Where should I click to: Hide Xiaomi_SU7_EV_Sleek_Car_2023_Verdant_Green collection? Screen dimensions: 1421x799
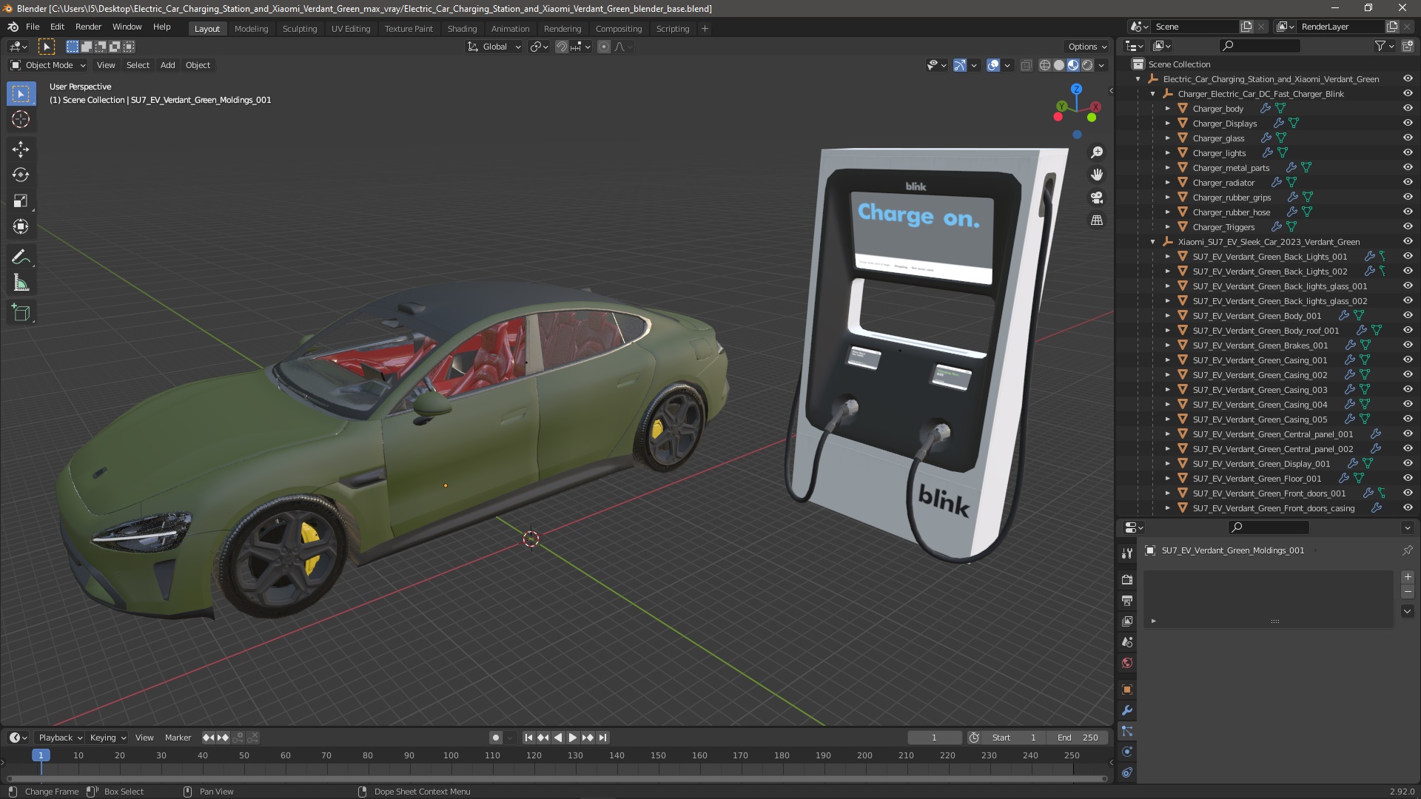[x=1408, y=241]
